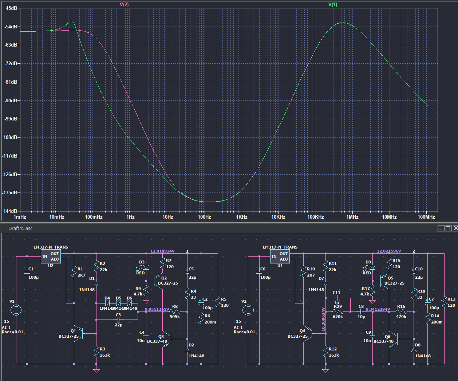Click the AC 1 text under V2
The width and height of the screenshot is (458, 381).
coord(239,328)
